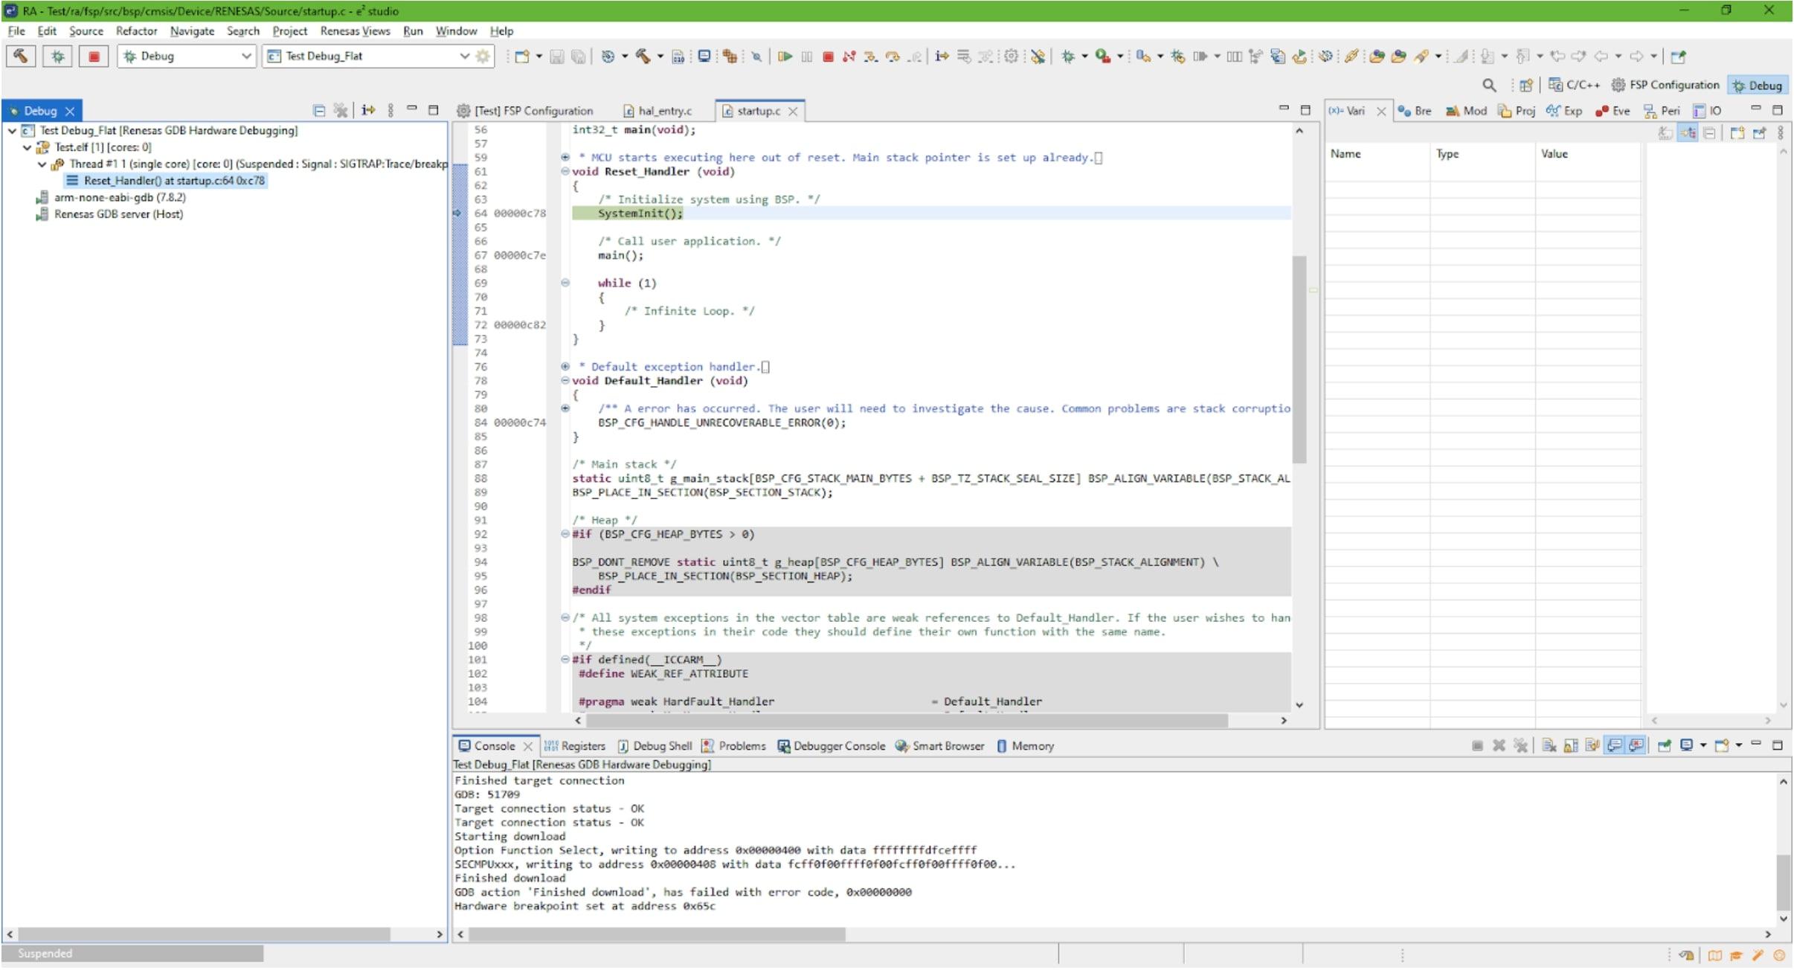1794x970 pixels.
Task: Click the red Terminate debug icon
Action: coord(828,57)
